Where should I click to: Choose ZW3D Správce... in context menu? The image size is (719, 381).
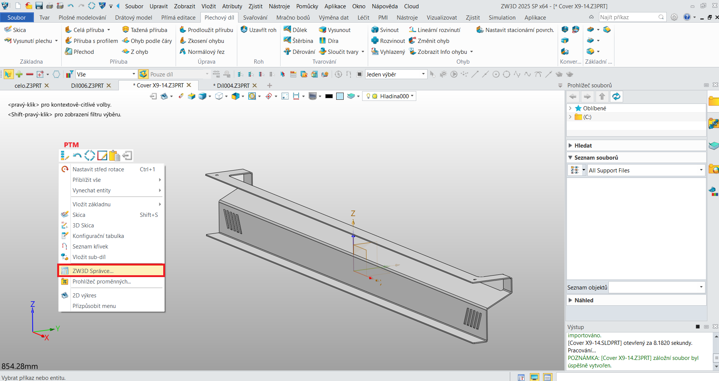pos(111,271)
